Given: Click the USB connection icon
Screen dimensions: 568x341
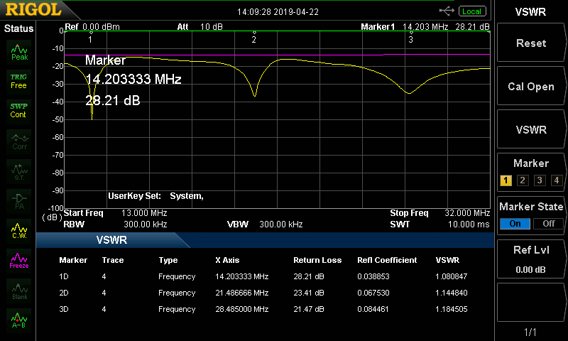Looking at the screenshot, I should [447, 11].
